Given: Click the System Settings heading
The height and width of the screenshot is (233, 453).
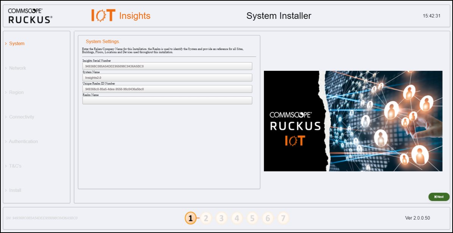Looking at the screenshot, I should click(103, 41).
